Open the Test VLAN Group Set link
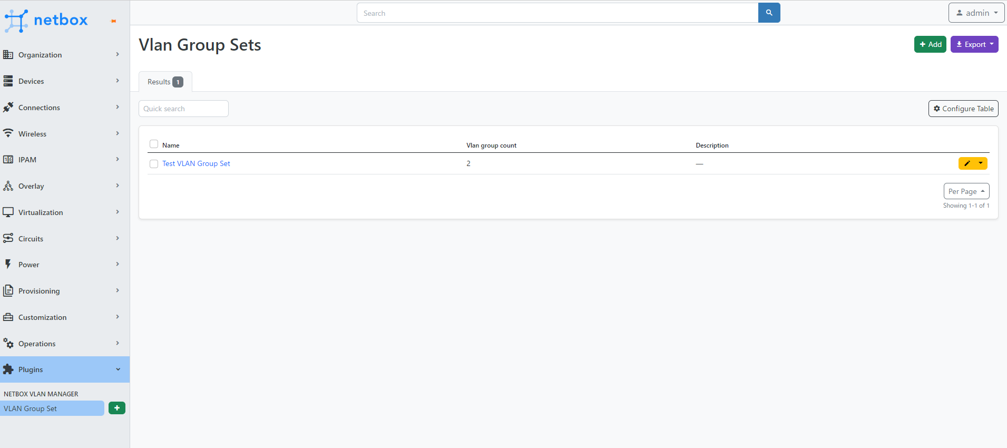 [x=196, y=163]
